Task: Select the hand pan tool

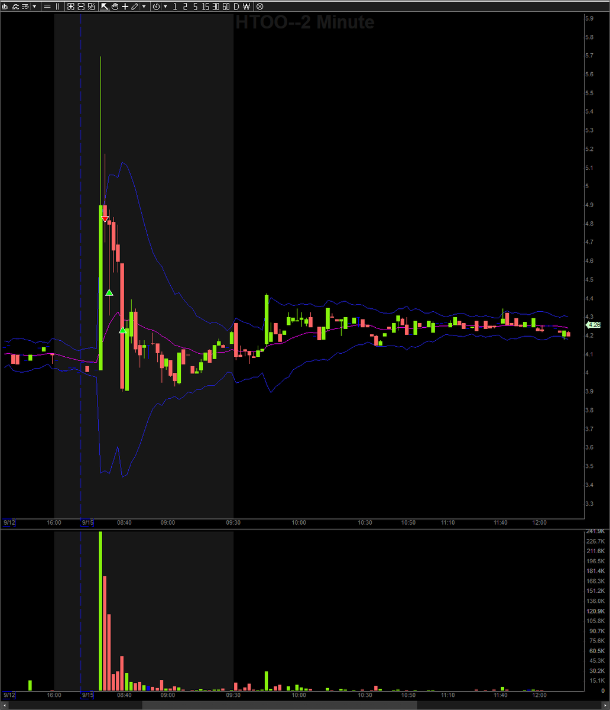Action: (115, 7)
